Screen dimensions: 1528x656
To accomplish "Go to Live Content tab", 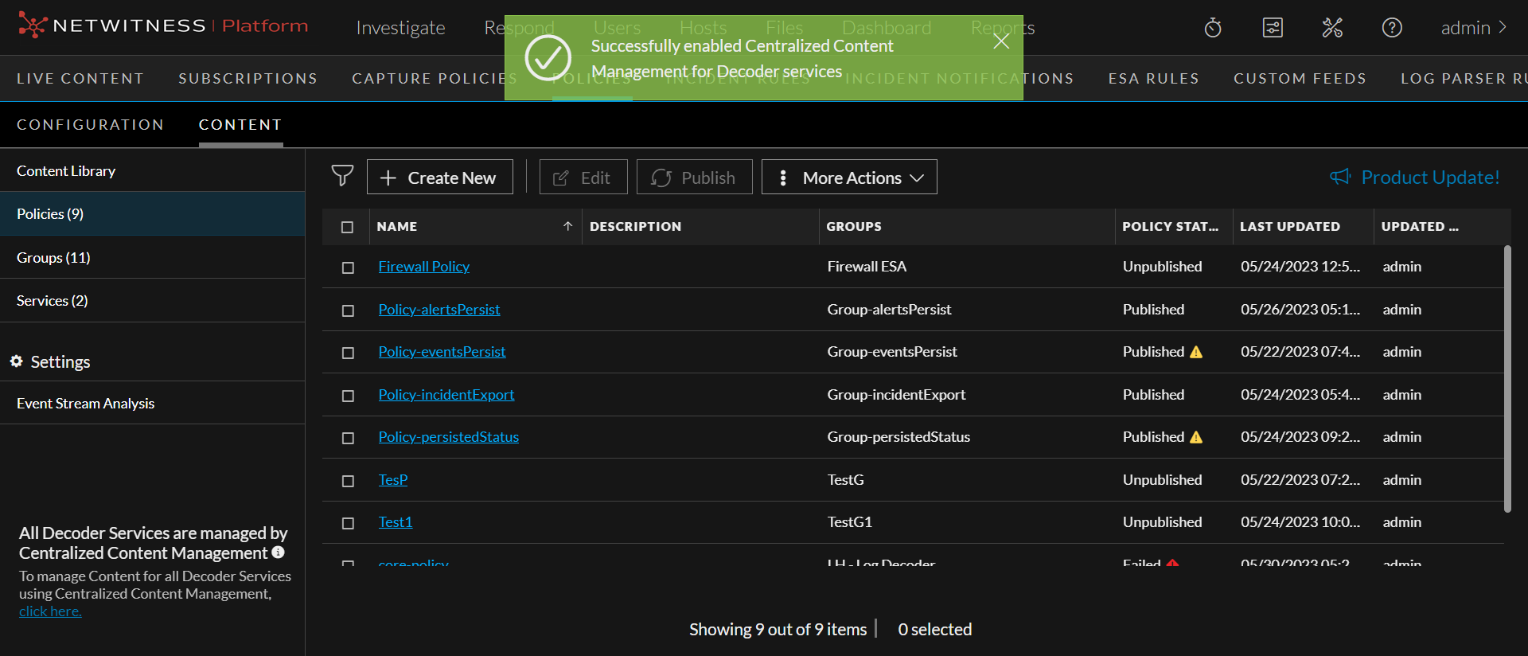I will tap(80, 78).
